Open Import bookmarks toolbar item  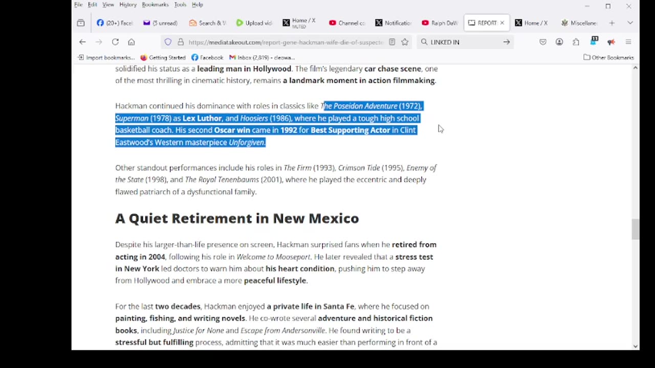(106, 58)
